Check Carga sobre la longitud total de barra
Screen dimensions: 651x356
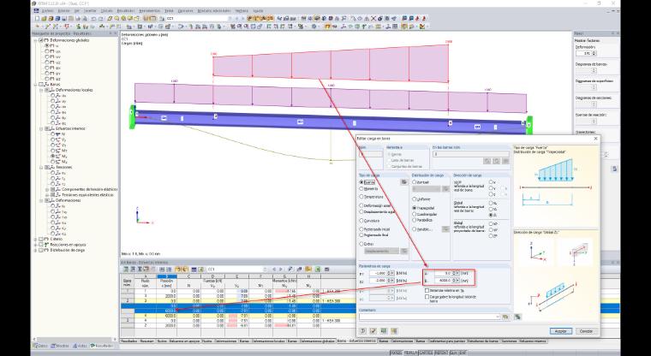(x=427, y=297)
